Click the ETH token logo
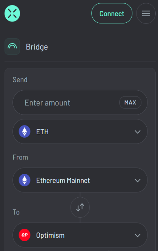The width and height of the screenshot is (158, 251). click(25, 132)
